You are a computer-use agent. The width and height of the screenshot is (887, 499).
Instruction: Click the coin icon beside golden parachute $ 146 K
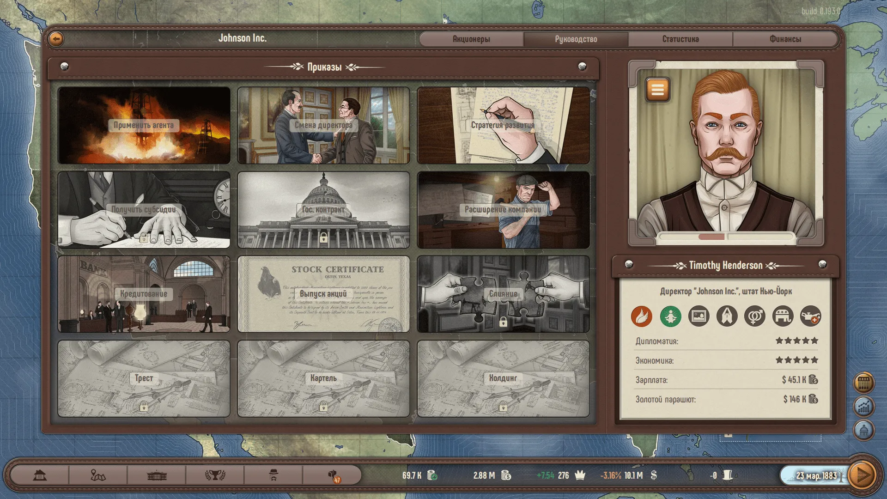814,399
